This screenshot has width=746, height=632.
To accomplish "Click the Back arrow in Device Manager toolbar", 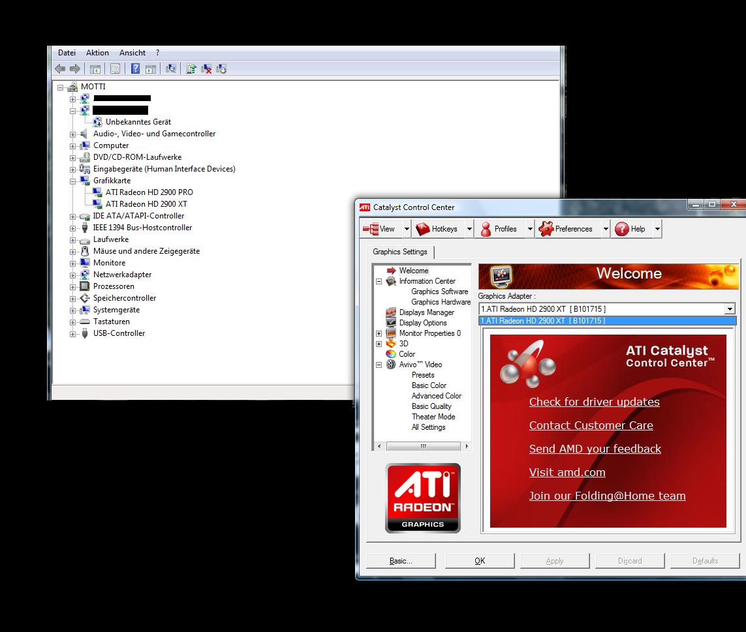I will (x=60, y=69).
